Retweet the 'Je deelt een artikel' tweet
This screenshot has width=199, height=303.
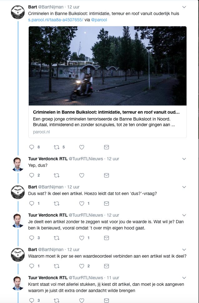56,238
